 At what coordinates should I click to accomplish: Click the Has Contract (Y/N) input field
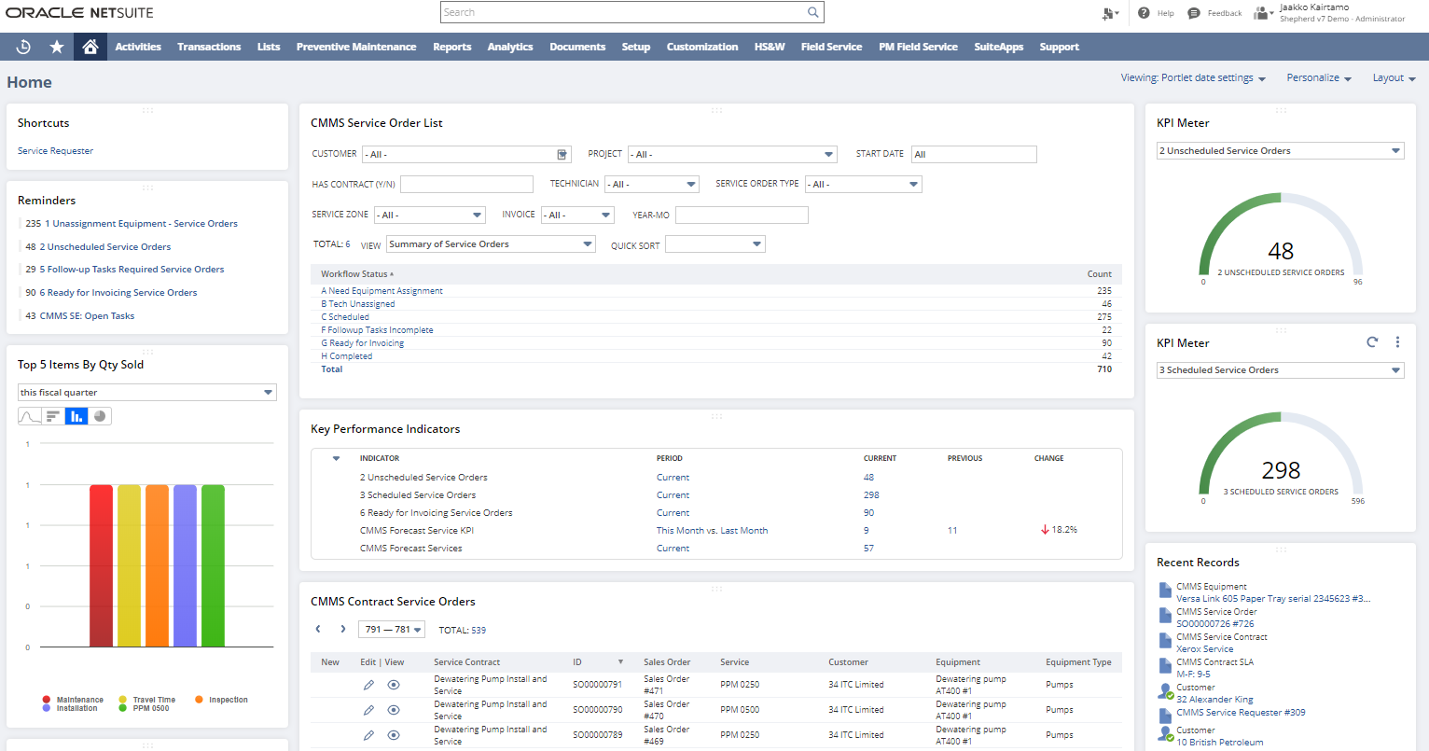[x=466, y=185]
